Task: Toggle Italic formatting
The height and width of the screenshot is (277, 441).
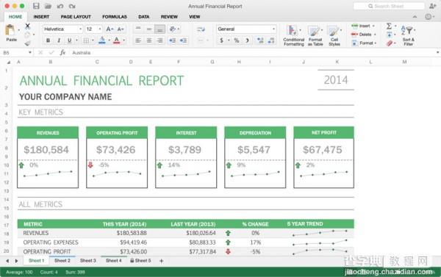Action: (59, 40)
